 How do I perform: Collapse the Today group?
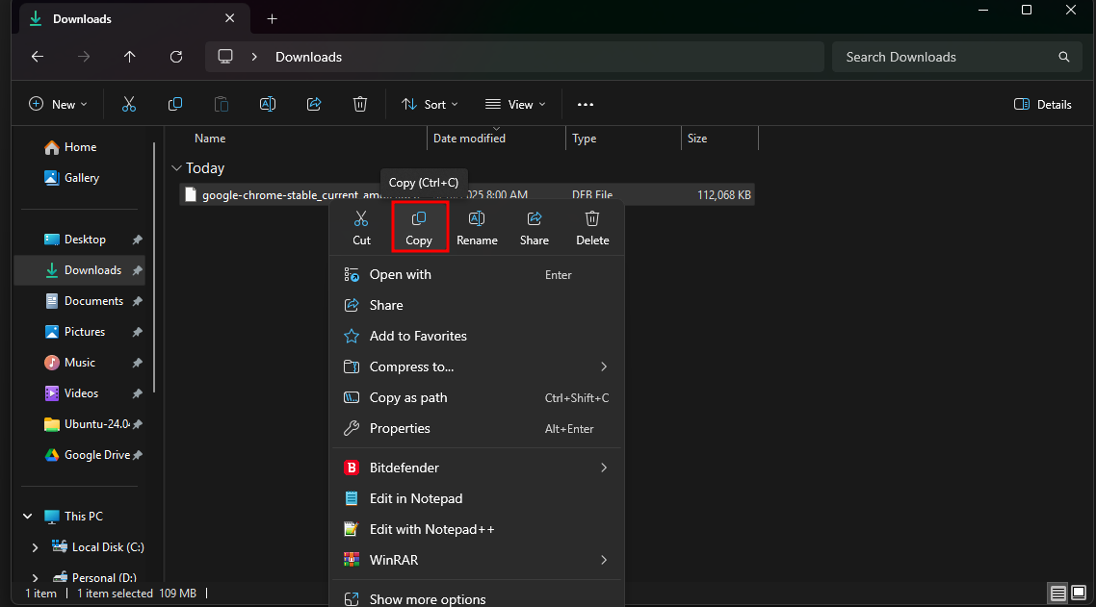click(x=177, y=168)
